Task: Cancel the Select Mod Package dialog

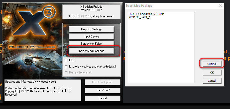Action: (212, 81)
